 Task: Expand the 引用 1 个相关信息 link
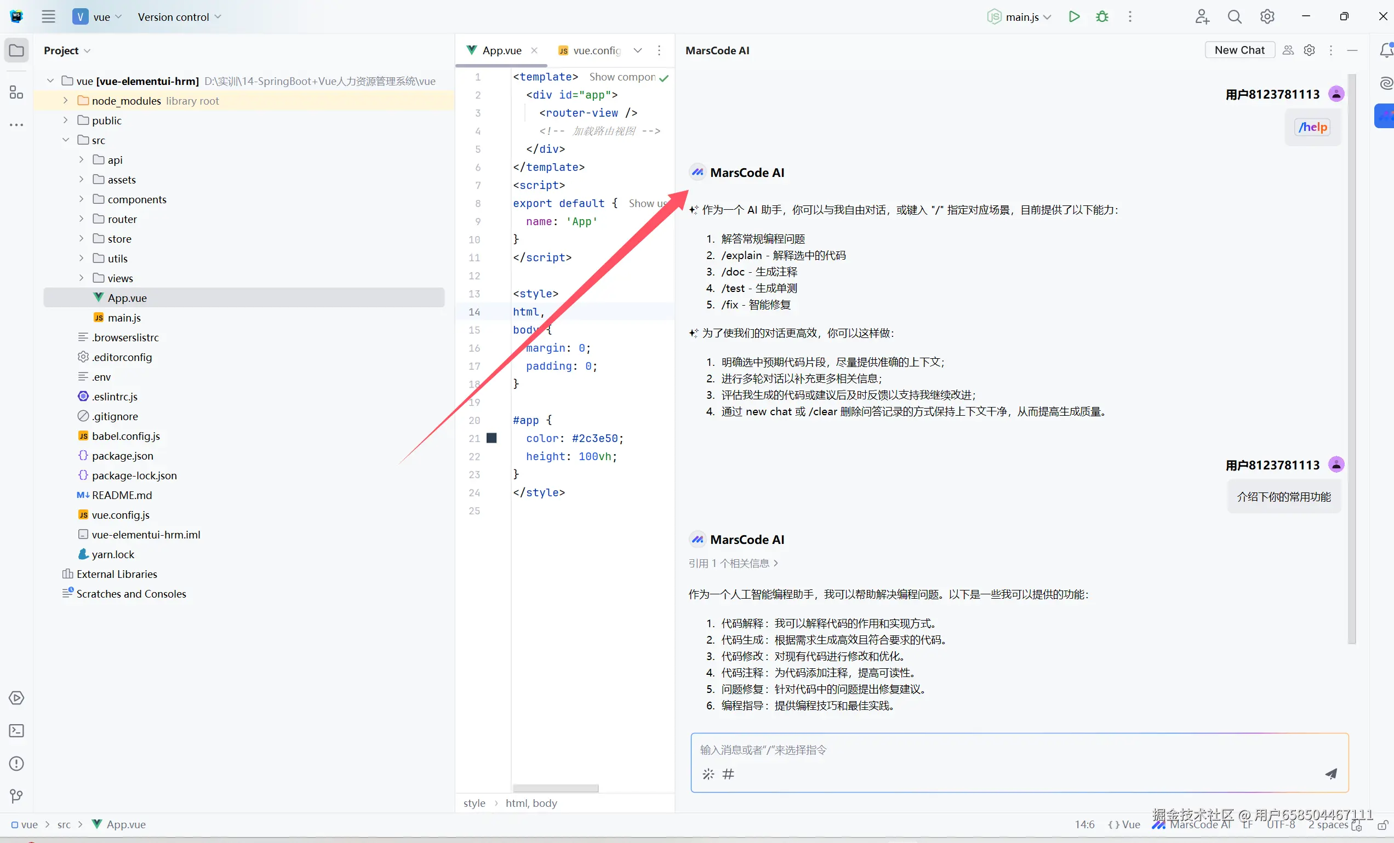click(x=733, y=563)
